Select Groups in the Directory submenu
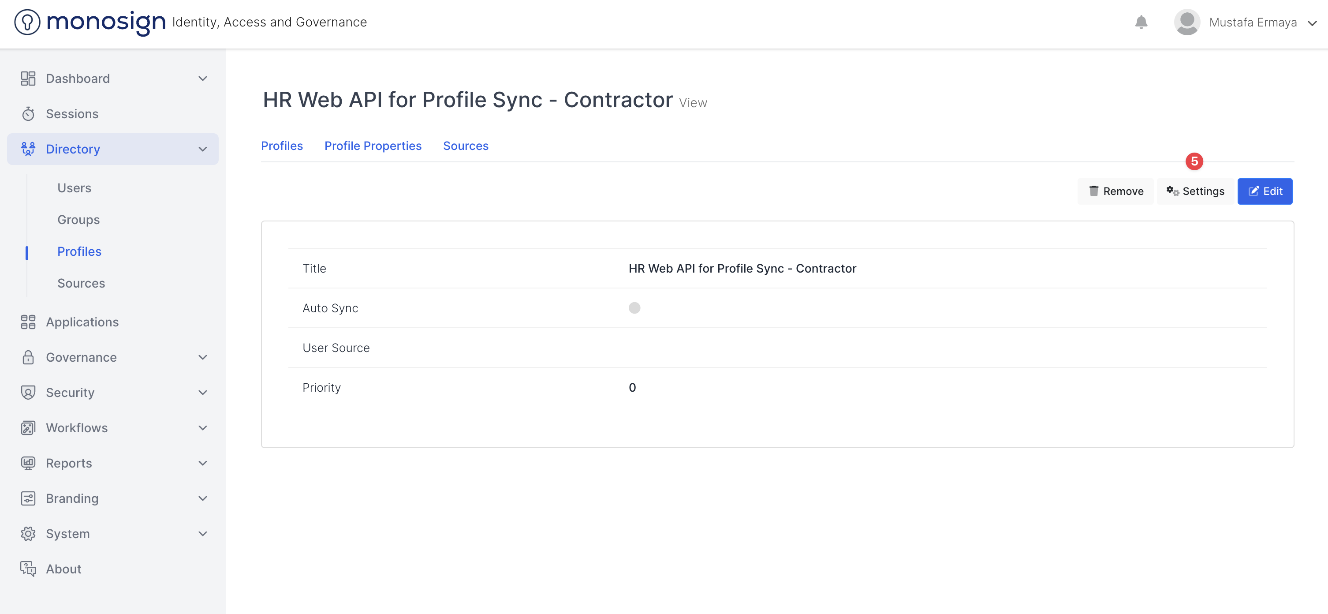Viewport: 1328px width, 614px height. point(78,220)
